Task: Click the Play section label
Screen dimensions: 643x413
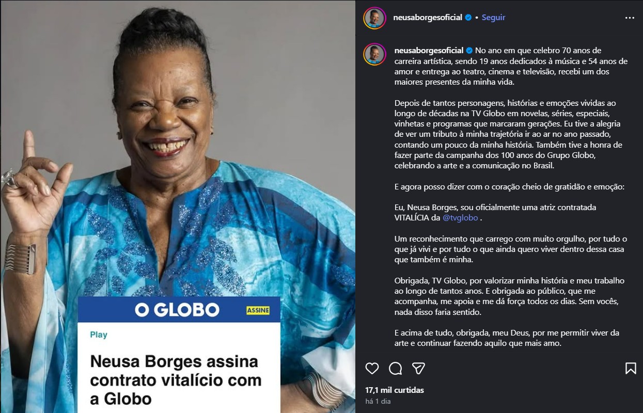Action: (x=99, y=335)
